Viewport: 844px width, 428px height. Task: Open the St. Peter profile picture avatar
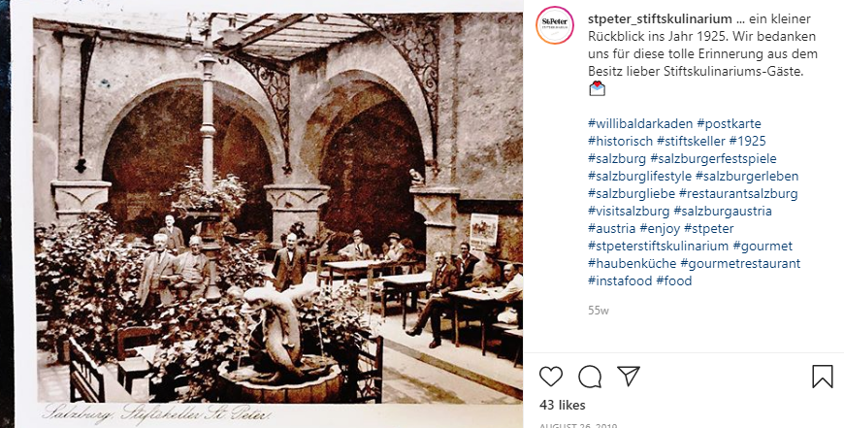554,25
